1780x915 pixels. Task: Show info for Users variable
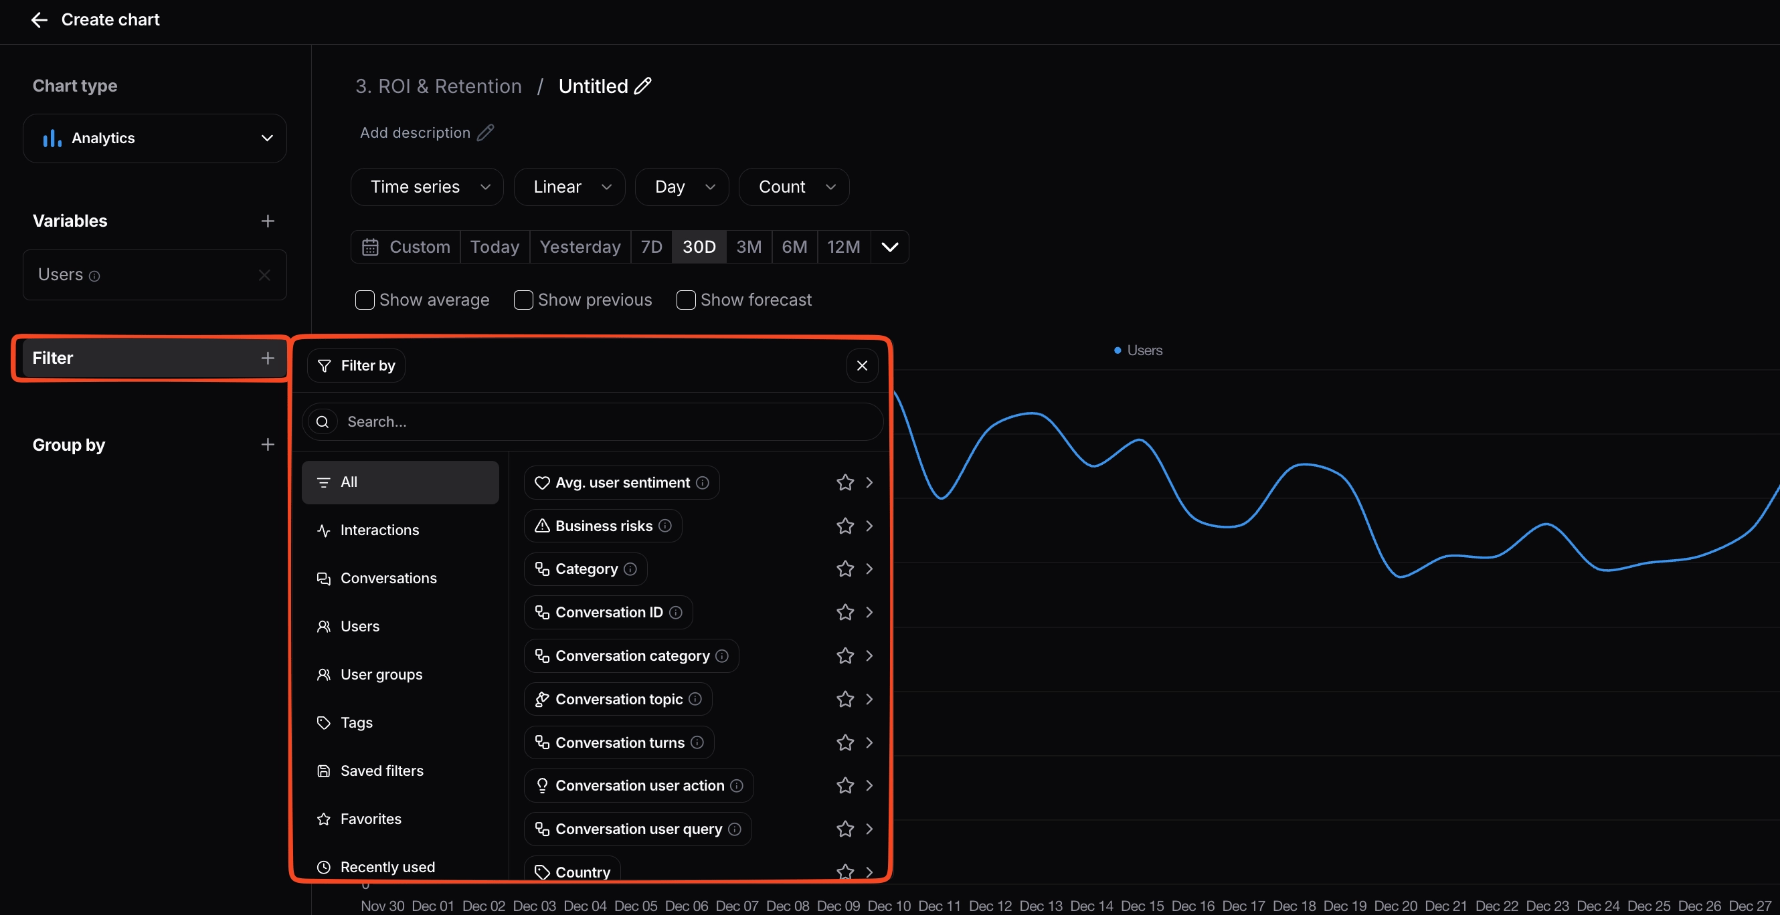94,276
